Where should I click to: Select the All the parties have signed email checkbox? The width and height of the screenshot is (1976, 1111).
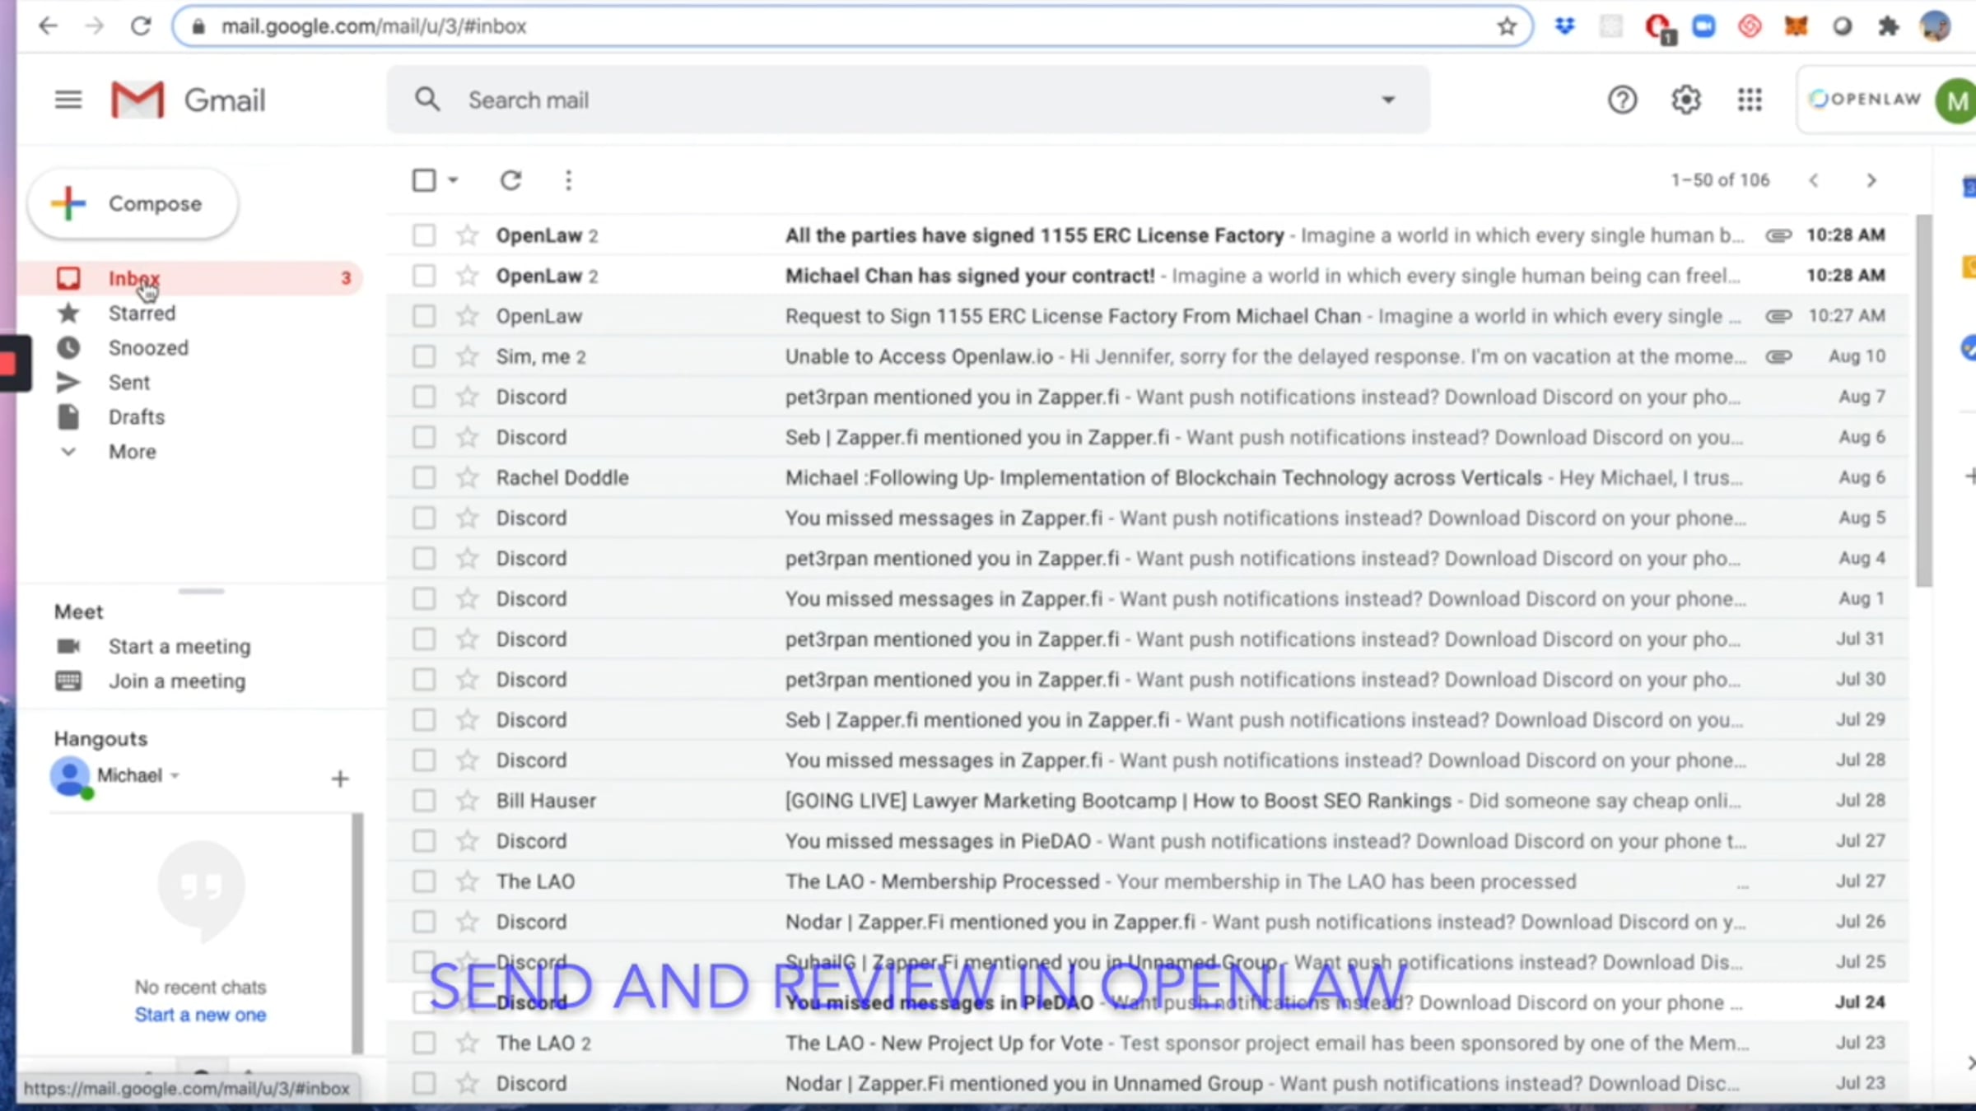(424, 235)
